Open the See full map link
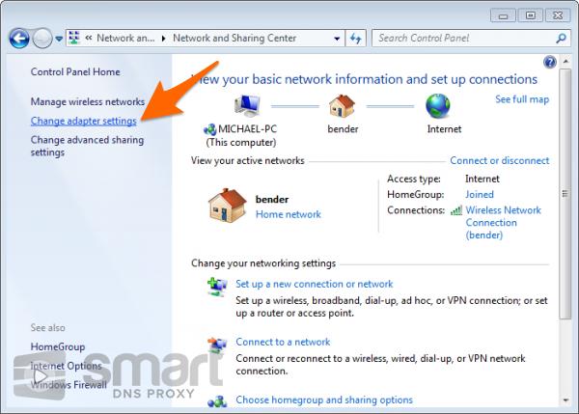 [522, 99]
